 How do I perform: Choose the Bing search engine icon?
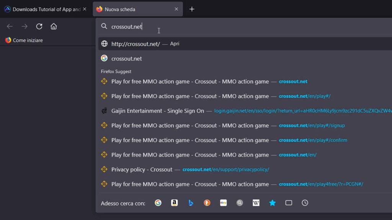point(191,203)
